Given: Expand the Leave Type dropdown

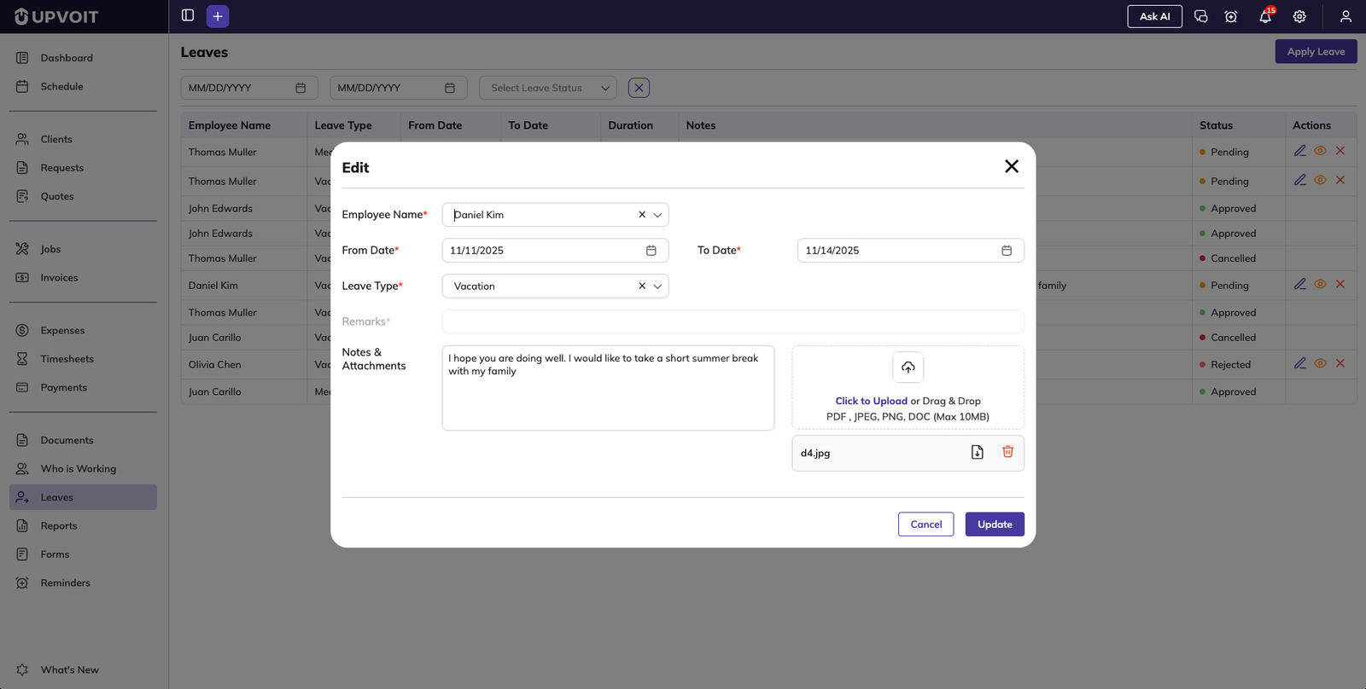Looking at the screenshot, I should coord(657,287).
